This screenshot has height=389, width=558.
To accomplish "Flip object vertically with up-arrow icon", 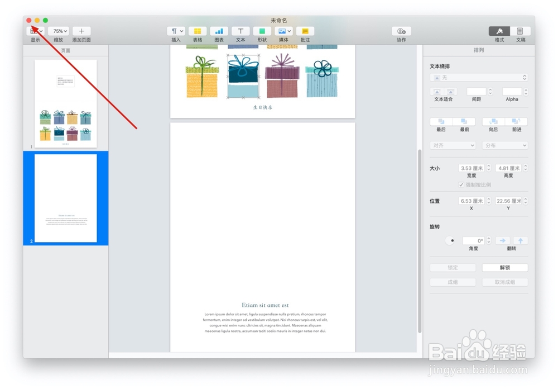I will 520,241.
